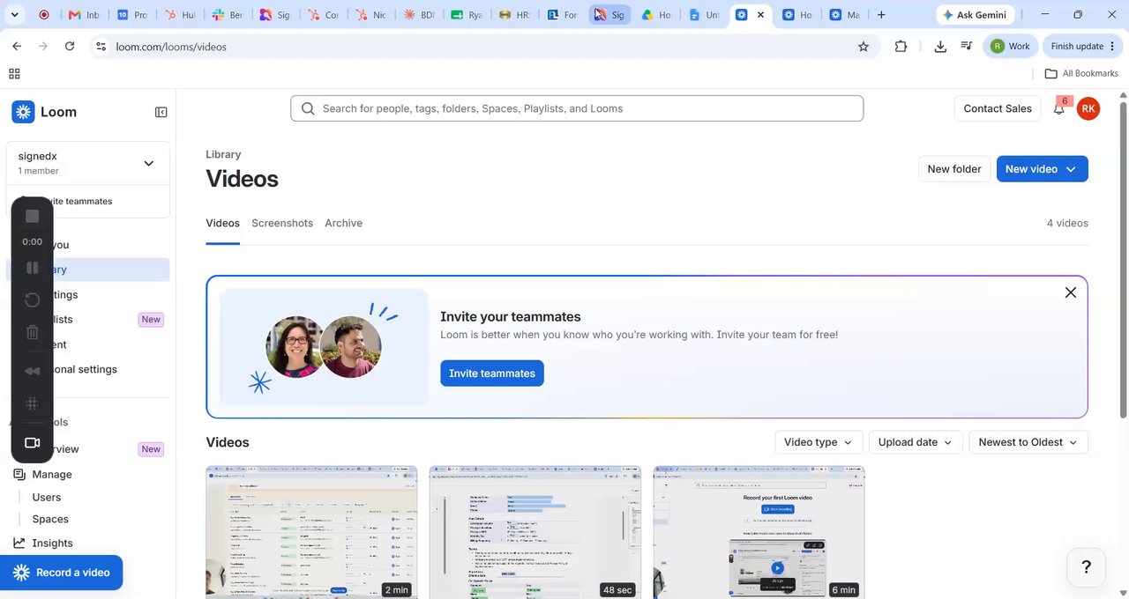The width and height of the screenshot is (1129, 599).
Task: Switch to the Gmail Inbox browser tab
Action: coord(85,15)
